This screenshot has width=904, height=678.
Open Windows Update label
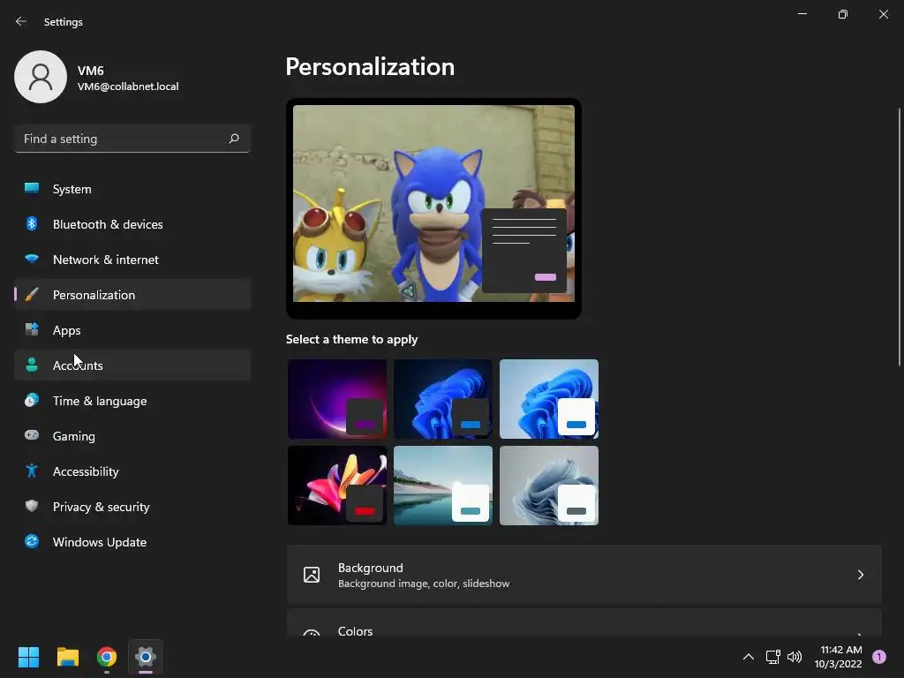click(100, 542)
